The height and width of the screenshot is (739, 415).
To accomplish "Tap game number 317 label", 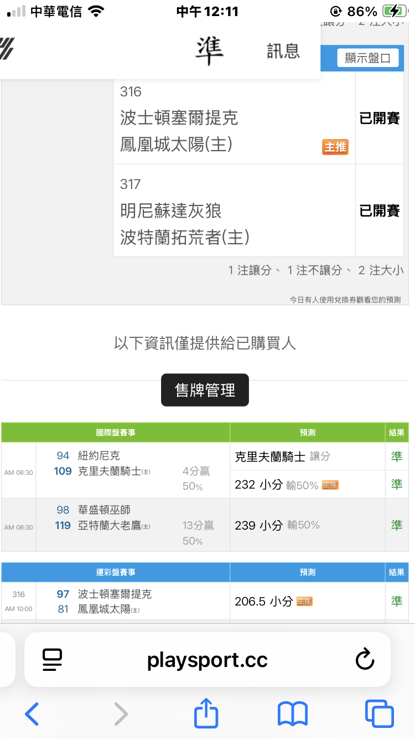I will pos(131,184).
